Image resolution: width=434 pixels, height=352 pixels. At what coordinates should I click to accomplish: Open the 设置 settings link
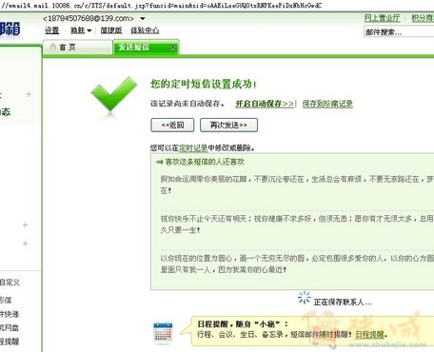(x=51, y=30)
